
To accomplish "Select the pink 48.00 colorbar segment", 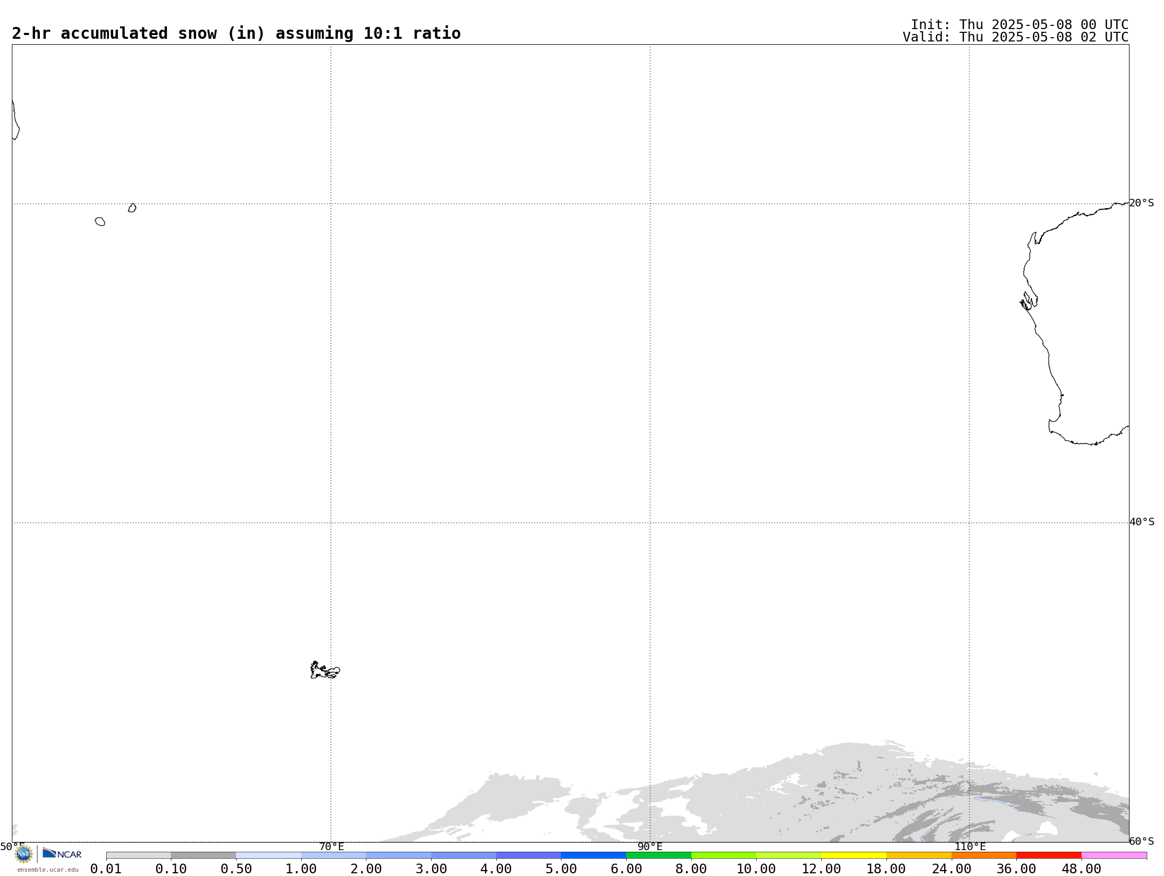I will click(x=1114, y=856).
